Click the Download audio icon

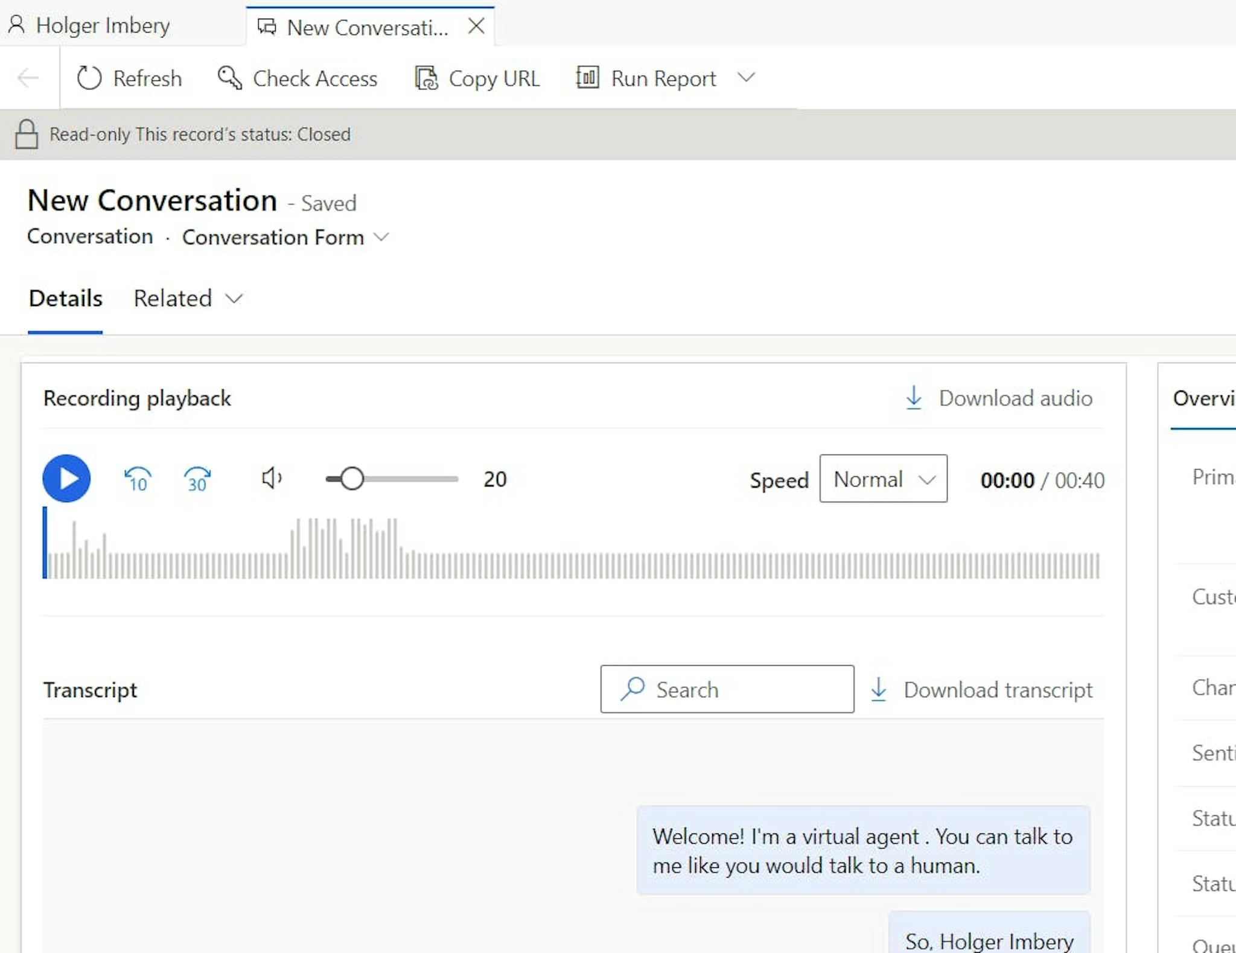pyautogui.click(x=913, y=397)
